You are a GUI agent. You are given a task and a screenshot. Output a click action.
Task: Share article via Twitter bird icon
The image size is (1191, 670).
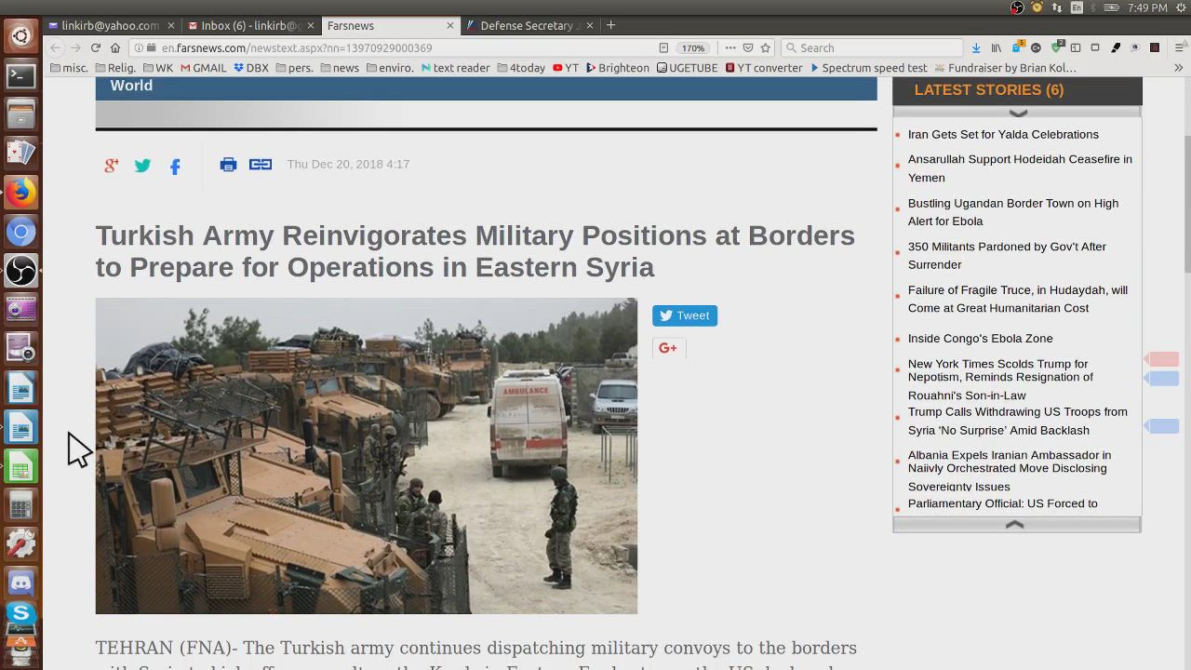[x=142, y=166]
